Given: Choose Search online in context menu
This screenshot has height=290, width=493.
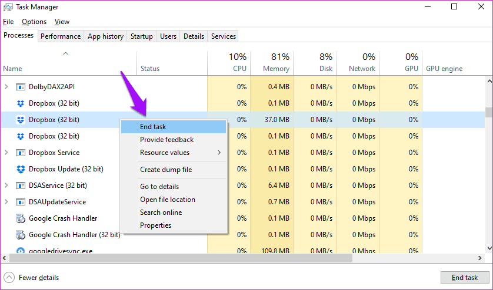Looking at the screenshot, I should click(174, 213).
